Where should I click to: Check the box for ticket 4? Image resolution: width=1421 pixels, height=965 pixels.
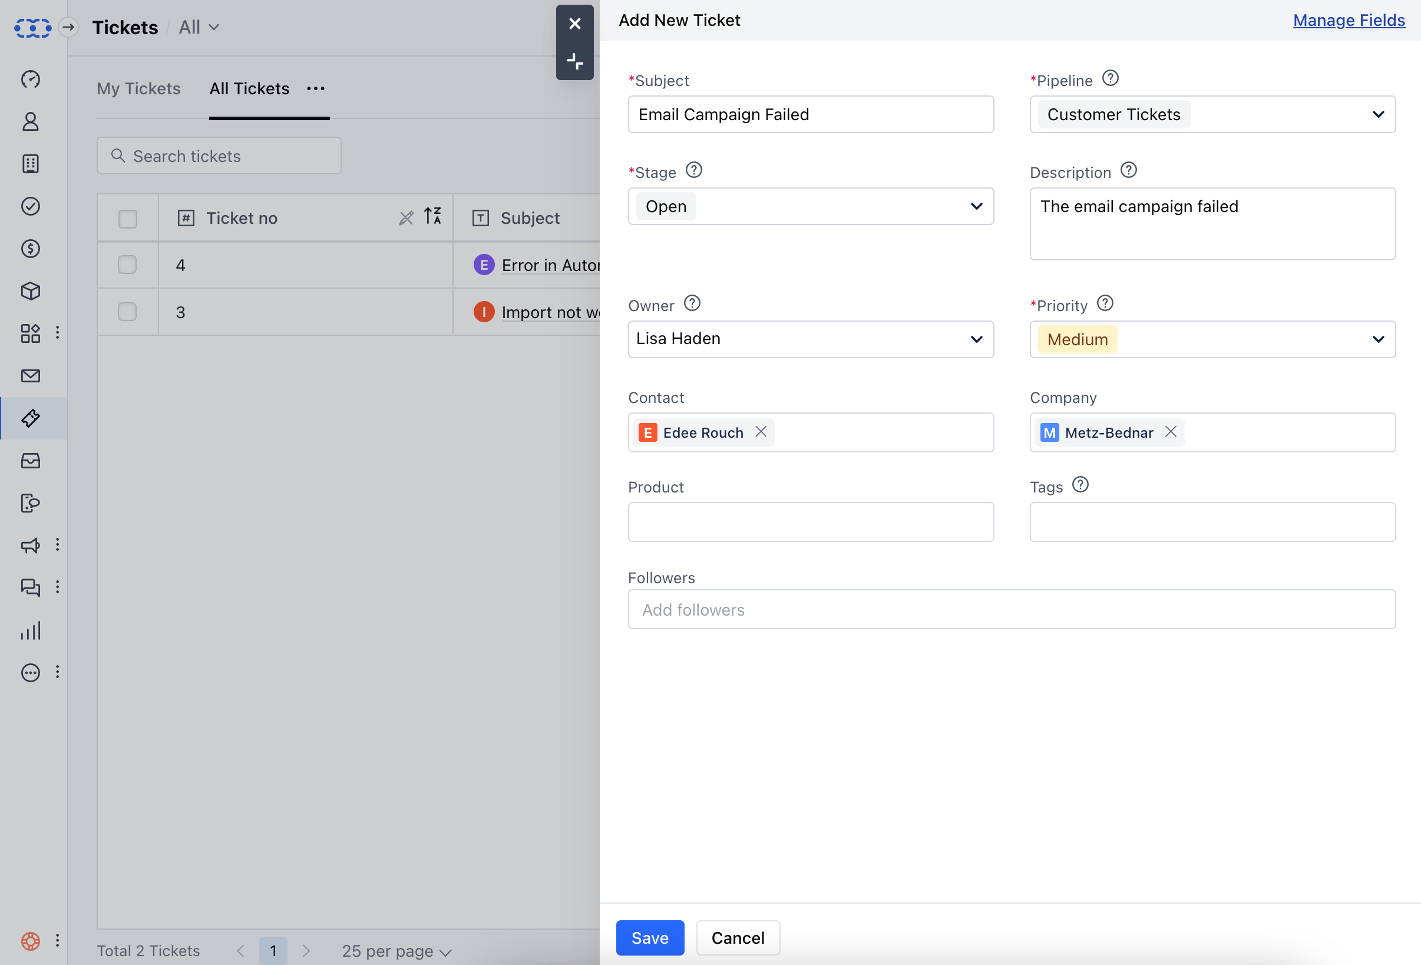pyautogui.click(x=127, y=265)
